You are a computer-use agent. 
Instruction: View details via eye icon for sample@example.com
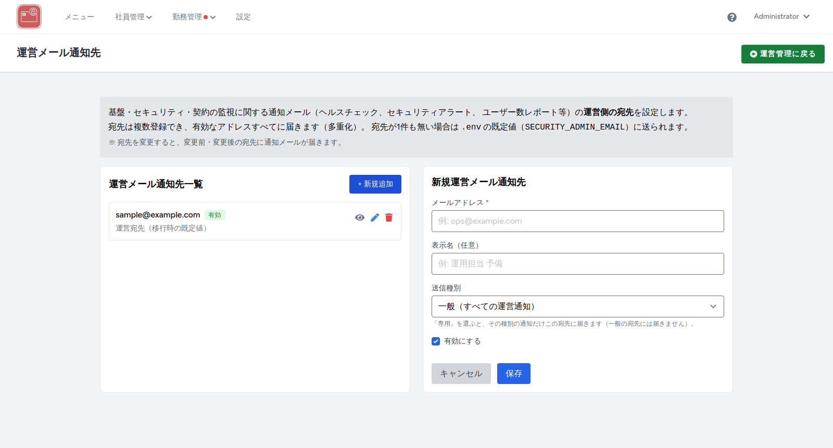click(360, 217)
